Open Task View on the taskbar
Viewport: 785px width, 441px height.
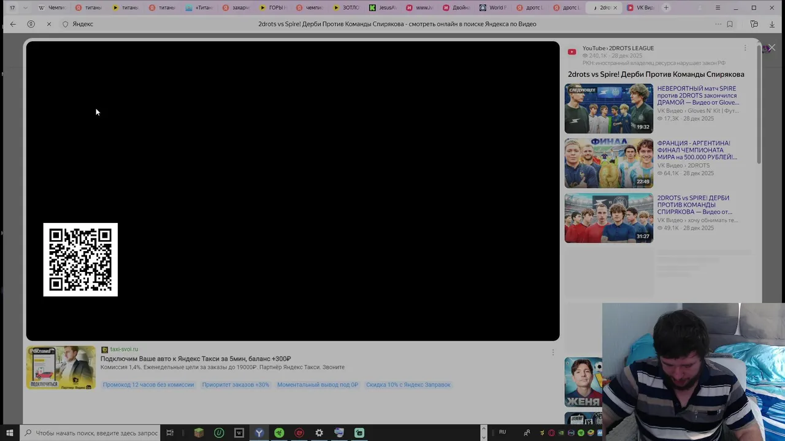click(x=170, y=433)
